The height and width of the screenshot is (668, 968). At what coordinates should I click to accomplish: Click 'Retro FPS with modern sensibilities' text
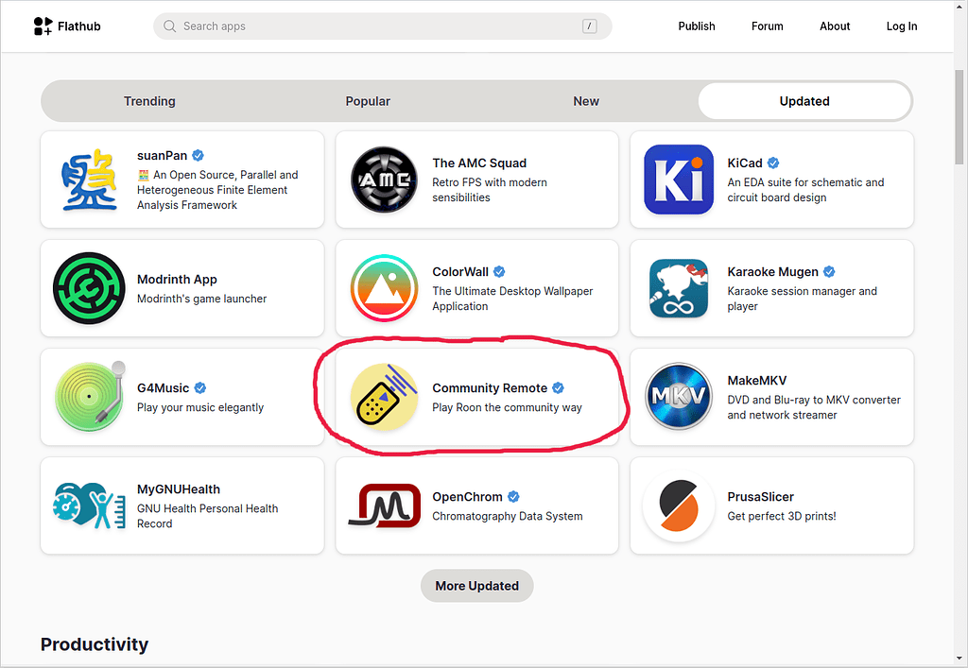[490, 190]
